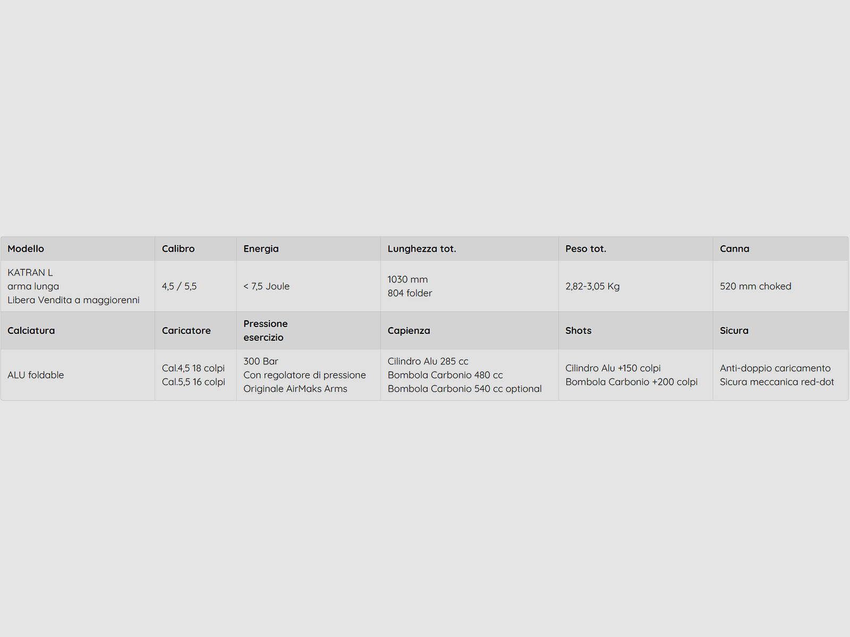
Task: Select the Capienza header cell
Action: click(469, 330)
